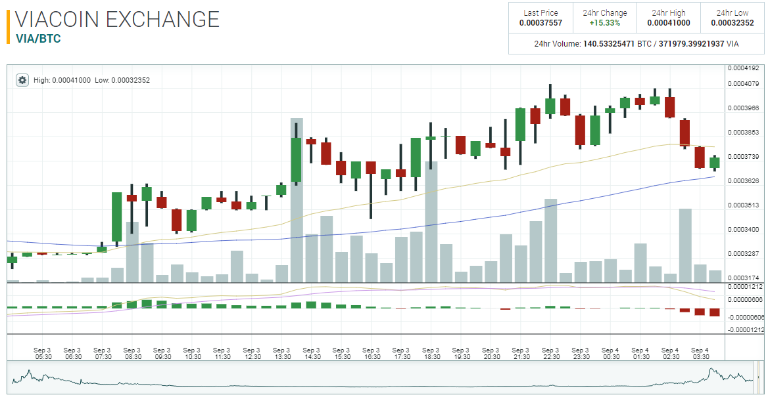Click time label Sep 3 19:30

[462, 354]
